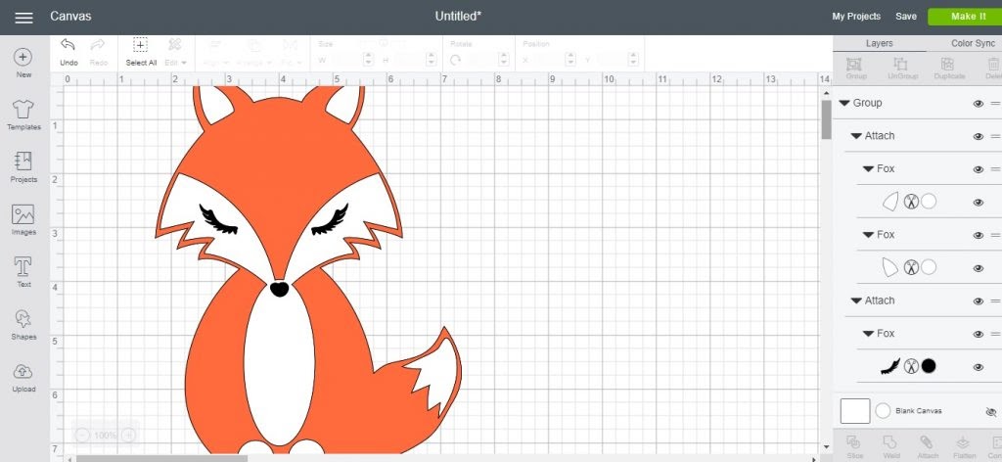Click the layers panel scroll-up arrow
The image size is (1002, 462).
click(826, 94)
